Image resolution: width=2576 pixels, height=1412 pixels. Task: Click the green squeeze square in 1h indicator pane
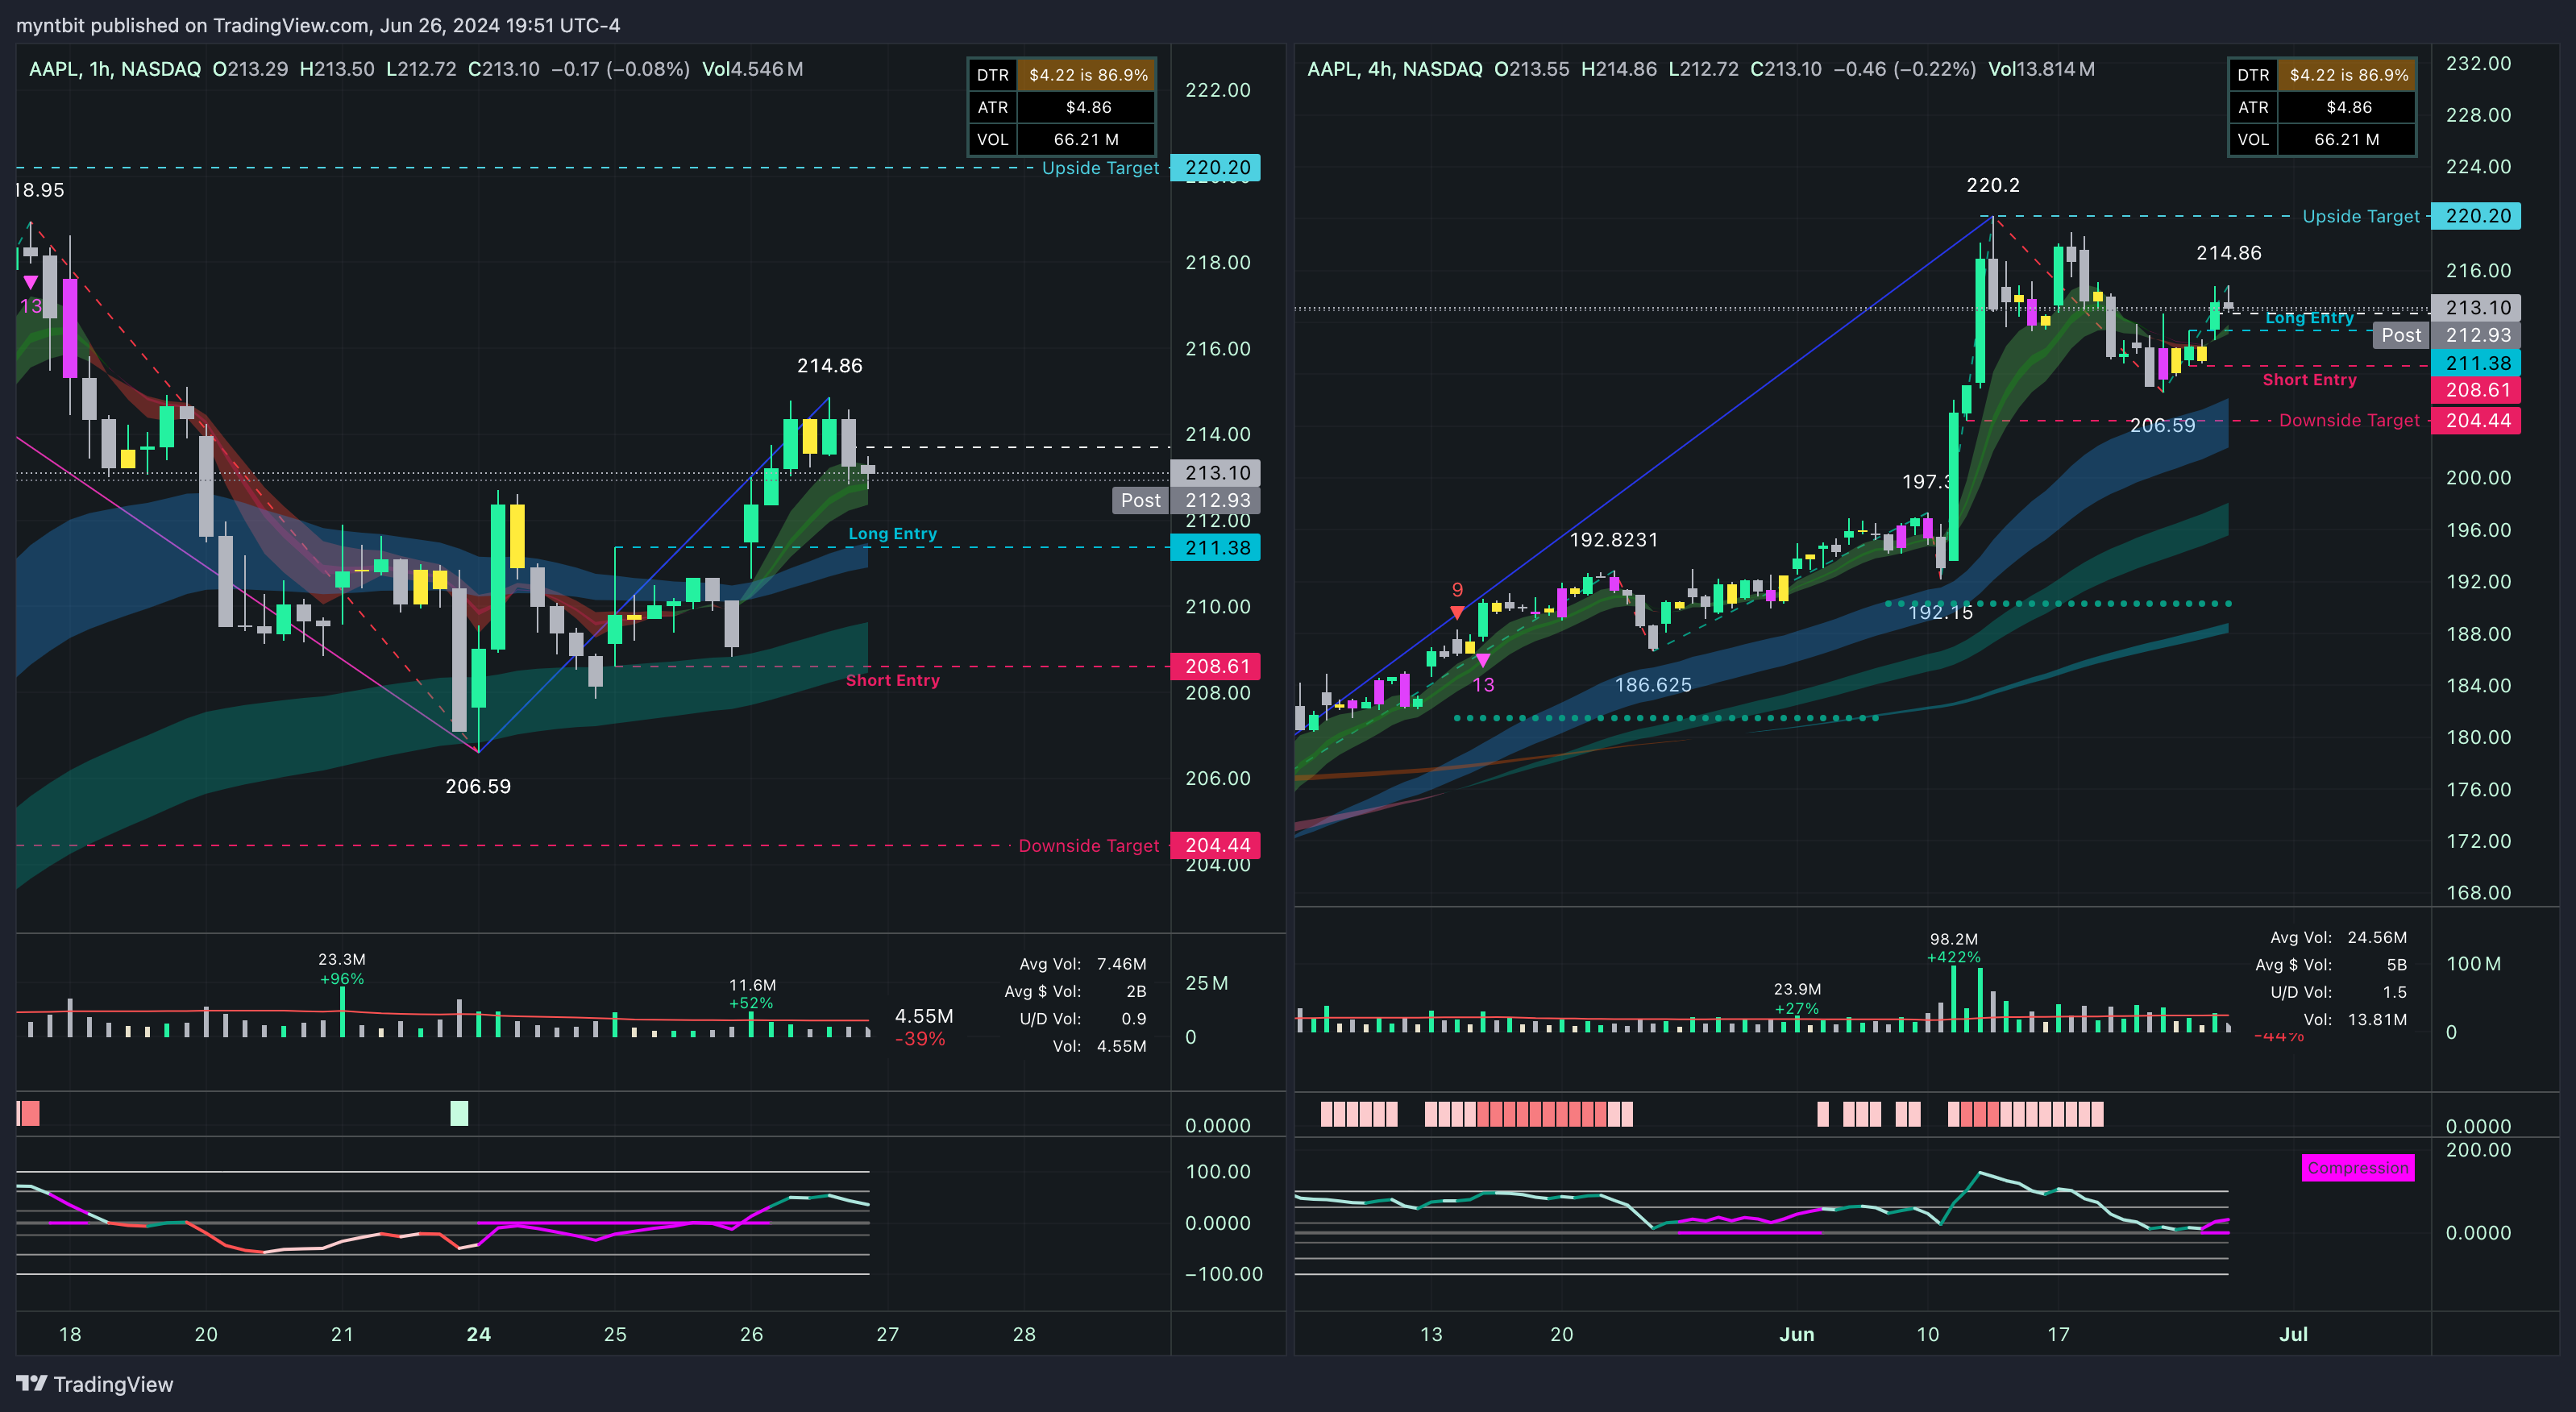coord(459,1113)
